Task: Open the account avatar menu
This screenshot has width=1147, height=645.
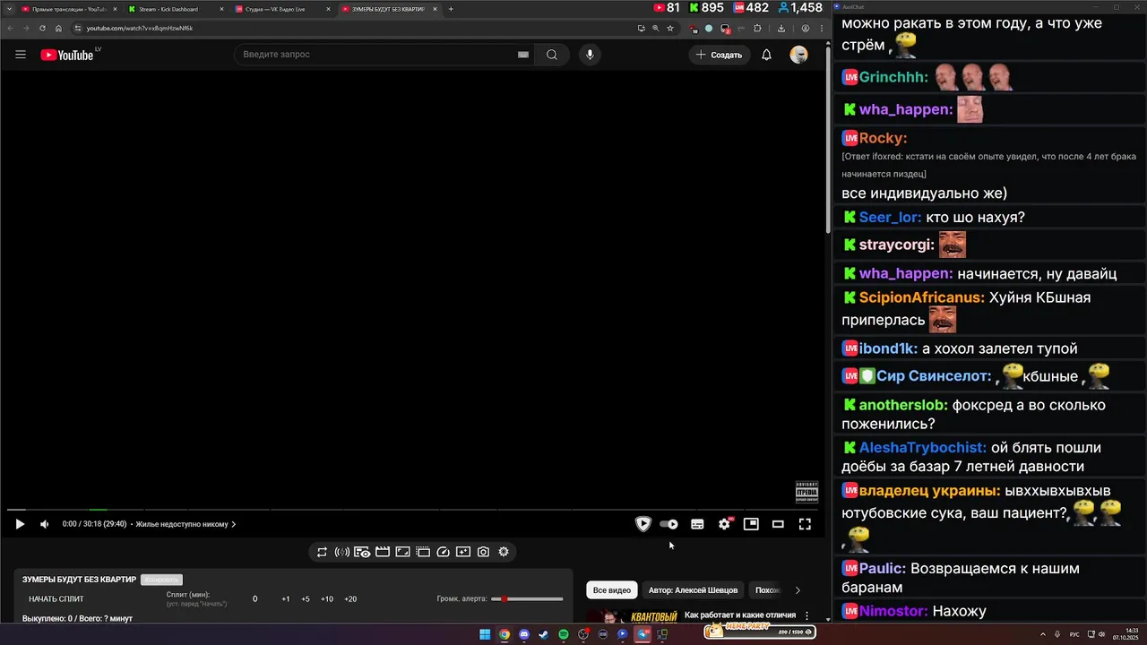Action: click(798, 55)
